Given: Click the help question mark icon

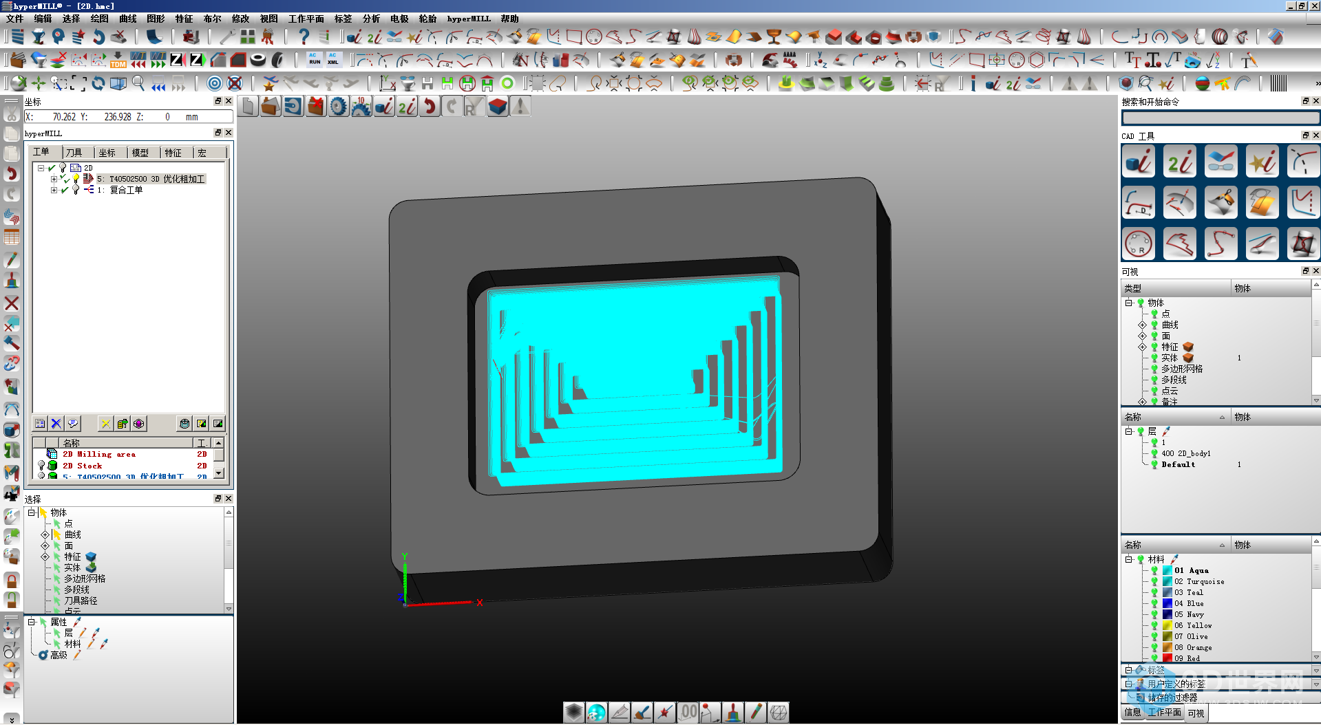Looking at the screenshot, I should 304,36.
